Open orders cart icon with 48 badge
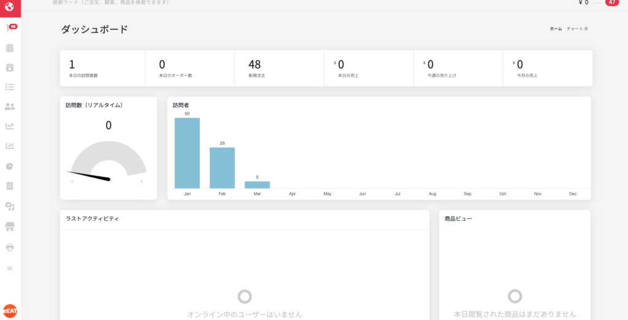 pyautogui.click(x=10, y=28)
